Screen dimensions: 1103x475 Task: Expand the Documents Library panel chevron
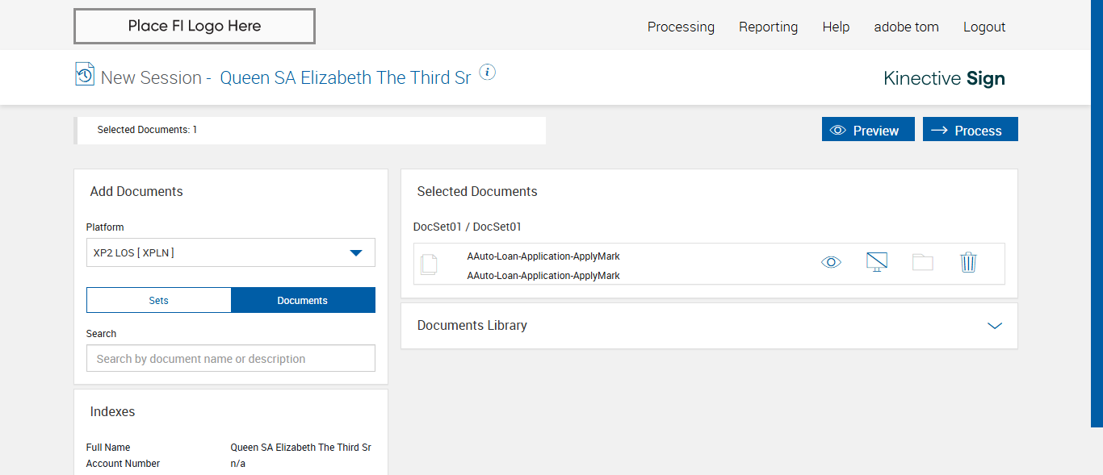click(994, 326)
